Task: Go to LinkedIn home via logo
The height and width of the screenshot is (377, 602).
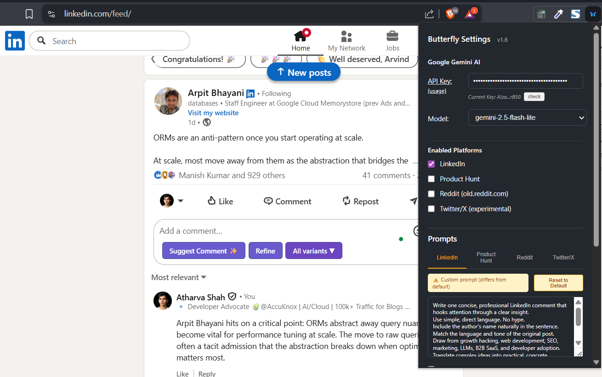Action: [15, 41]
